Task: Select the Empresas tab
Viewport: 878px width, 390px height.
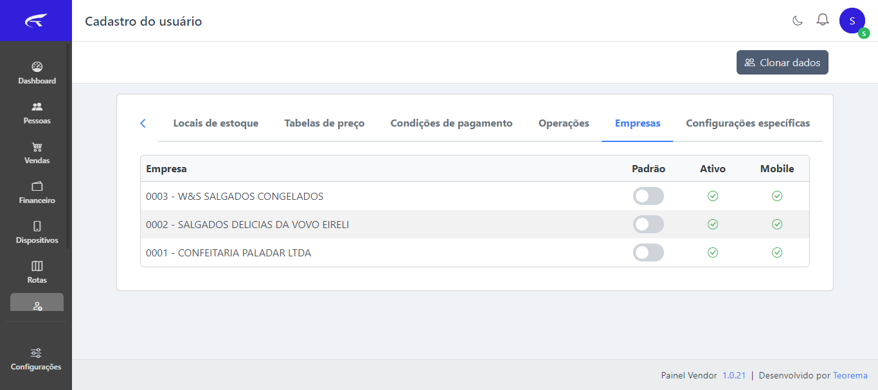Action: pos(638,123)
